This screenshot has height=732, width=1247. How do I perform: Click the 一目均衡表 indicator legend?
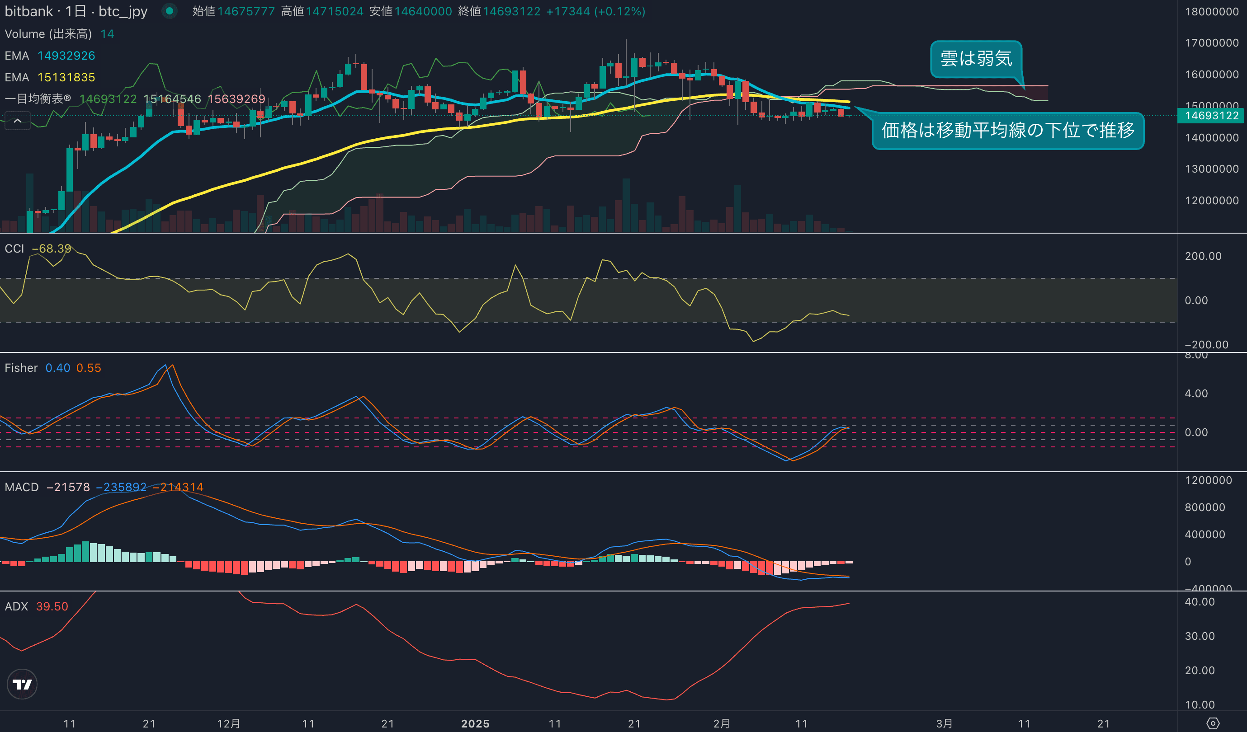click(38, 99)
